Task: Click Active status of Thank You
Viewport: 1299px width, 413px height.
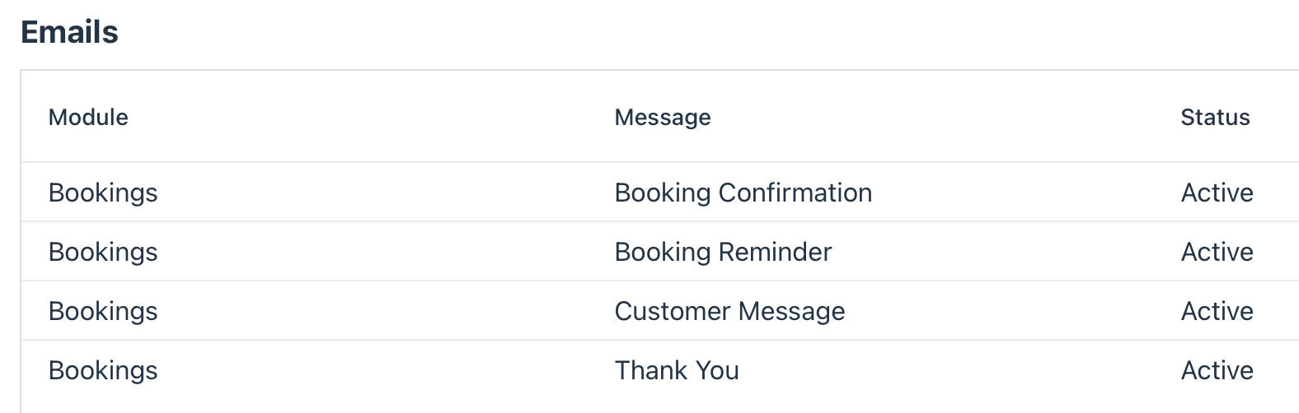Action: tap(1217, 370)
